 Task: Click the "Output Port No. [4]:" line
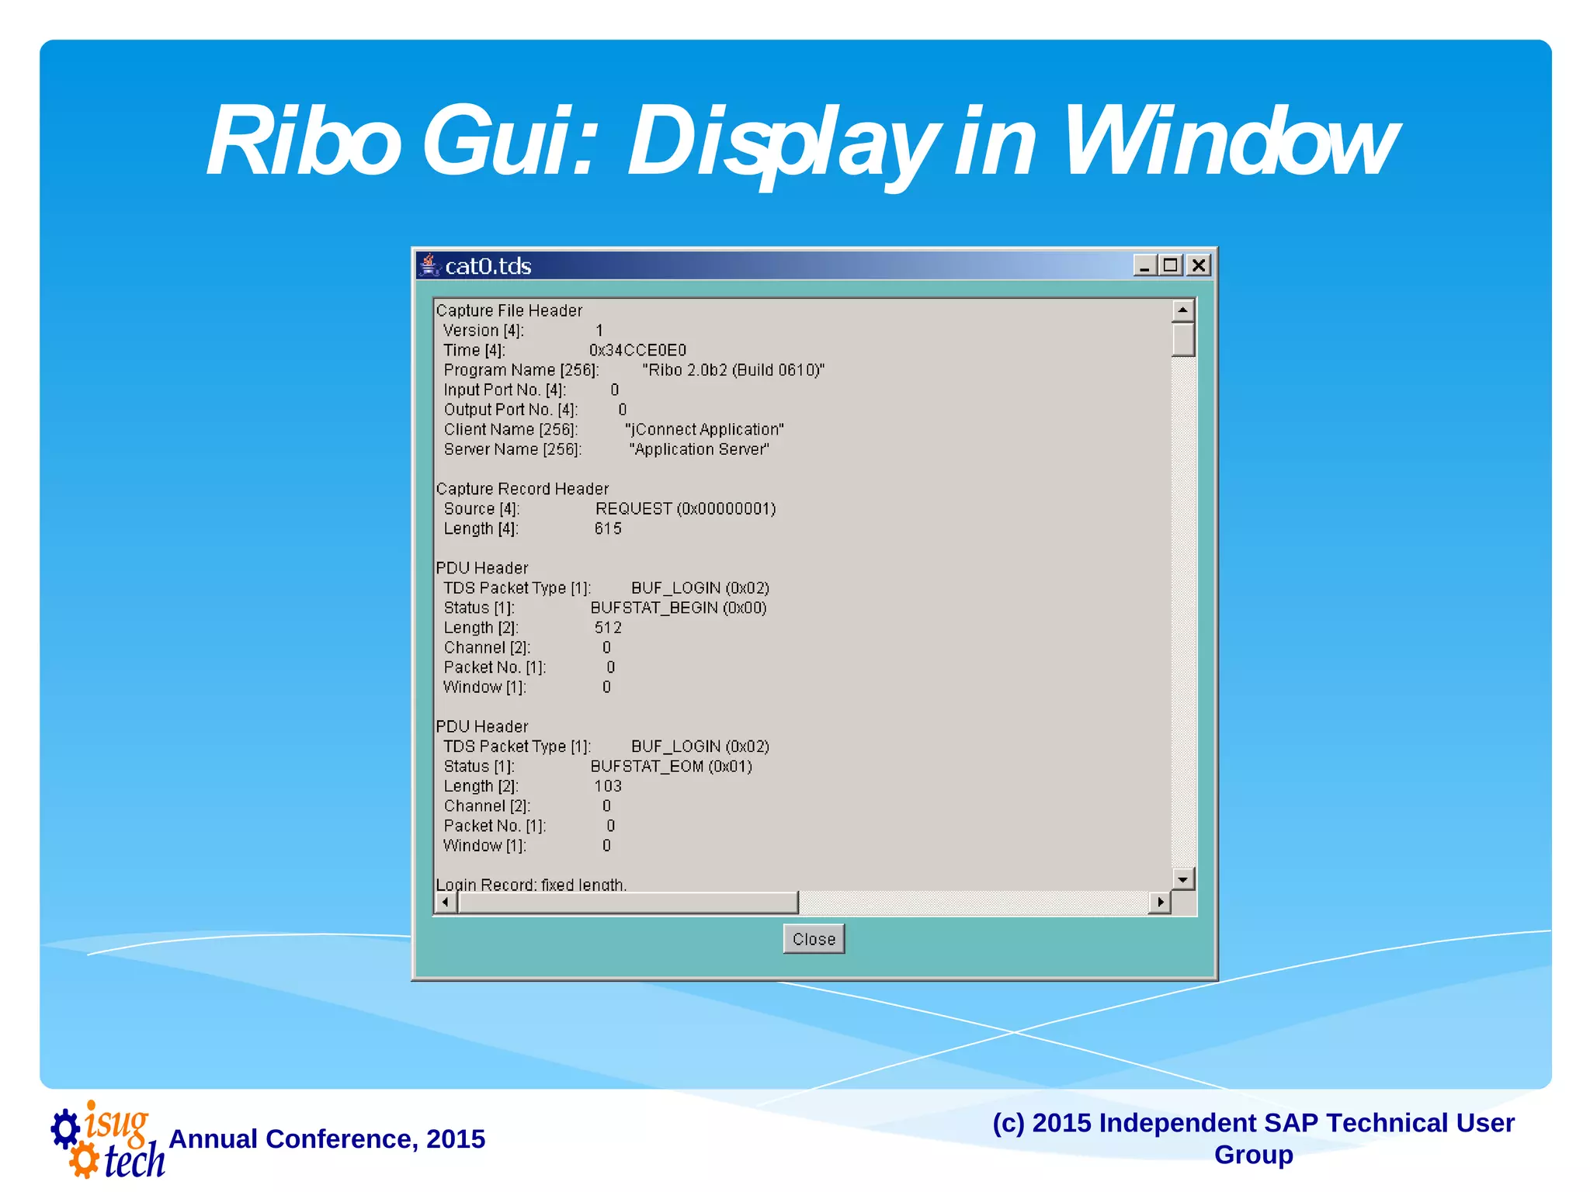pos(536,410)
